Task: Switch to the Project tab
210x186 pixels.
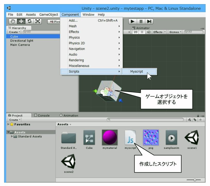Action: pos(19,115)
